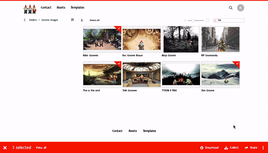Click the large thumbnail size icon
The width and height of the screenshot is (268, 153).
pos(207,20)
